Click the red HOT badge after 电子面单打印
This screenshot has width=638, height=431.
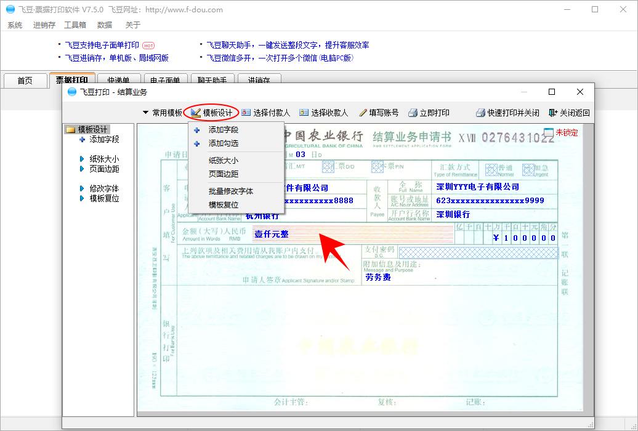click(x=148, y=46)
